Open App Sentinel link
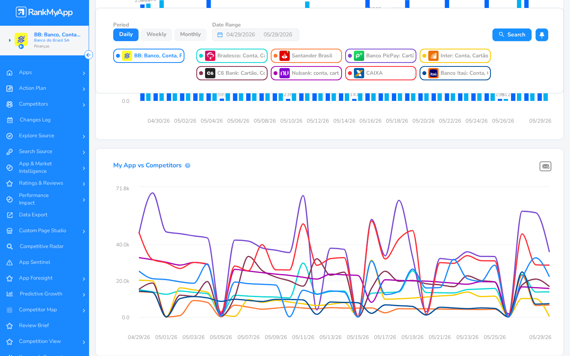The height and width of the screenshot is (356, 570). [x=34, y=262]
